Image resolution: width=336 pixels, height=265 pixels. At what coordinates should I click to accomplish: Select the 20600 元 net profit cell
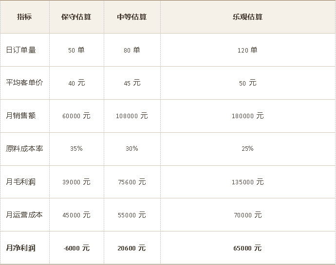click(131, 248)
